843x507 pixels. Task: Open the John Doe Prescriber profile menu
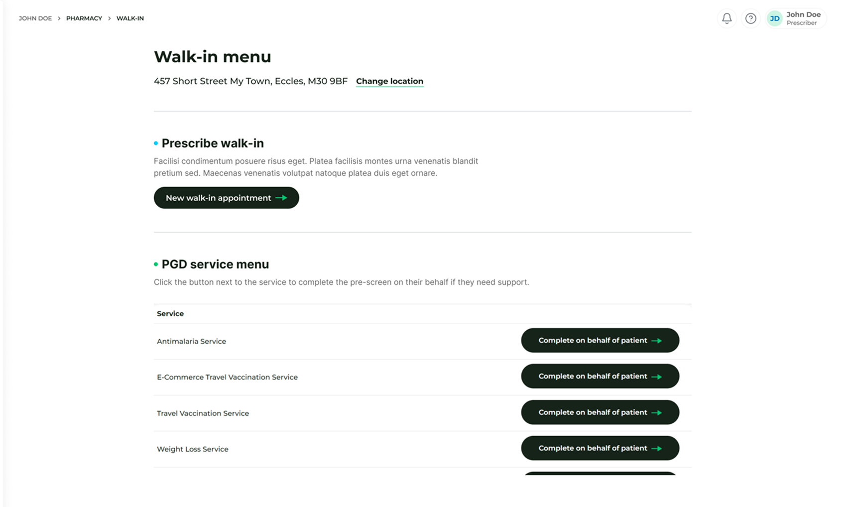click(803, 18)
